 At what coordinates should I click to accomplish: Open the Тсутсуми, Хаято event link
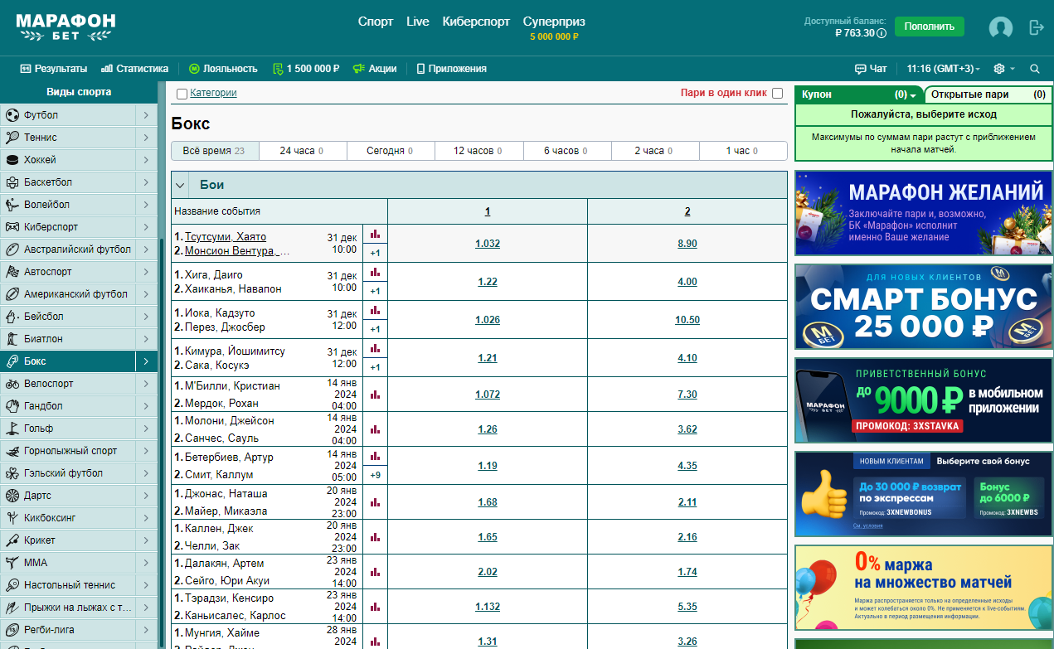tap(226, 237)
